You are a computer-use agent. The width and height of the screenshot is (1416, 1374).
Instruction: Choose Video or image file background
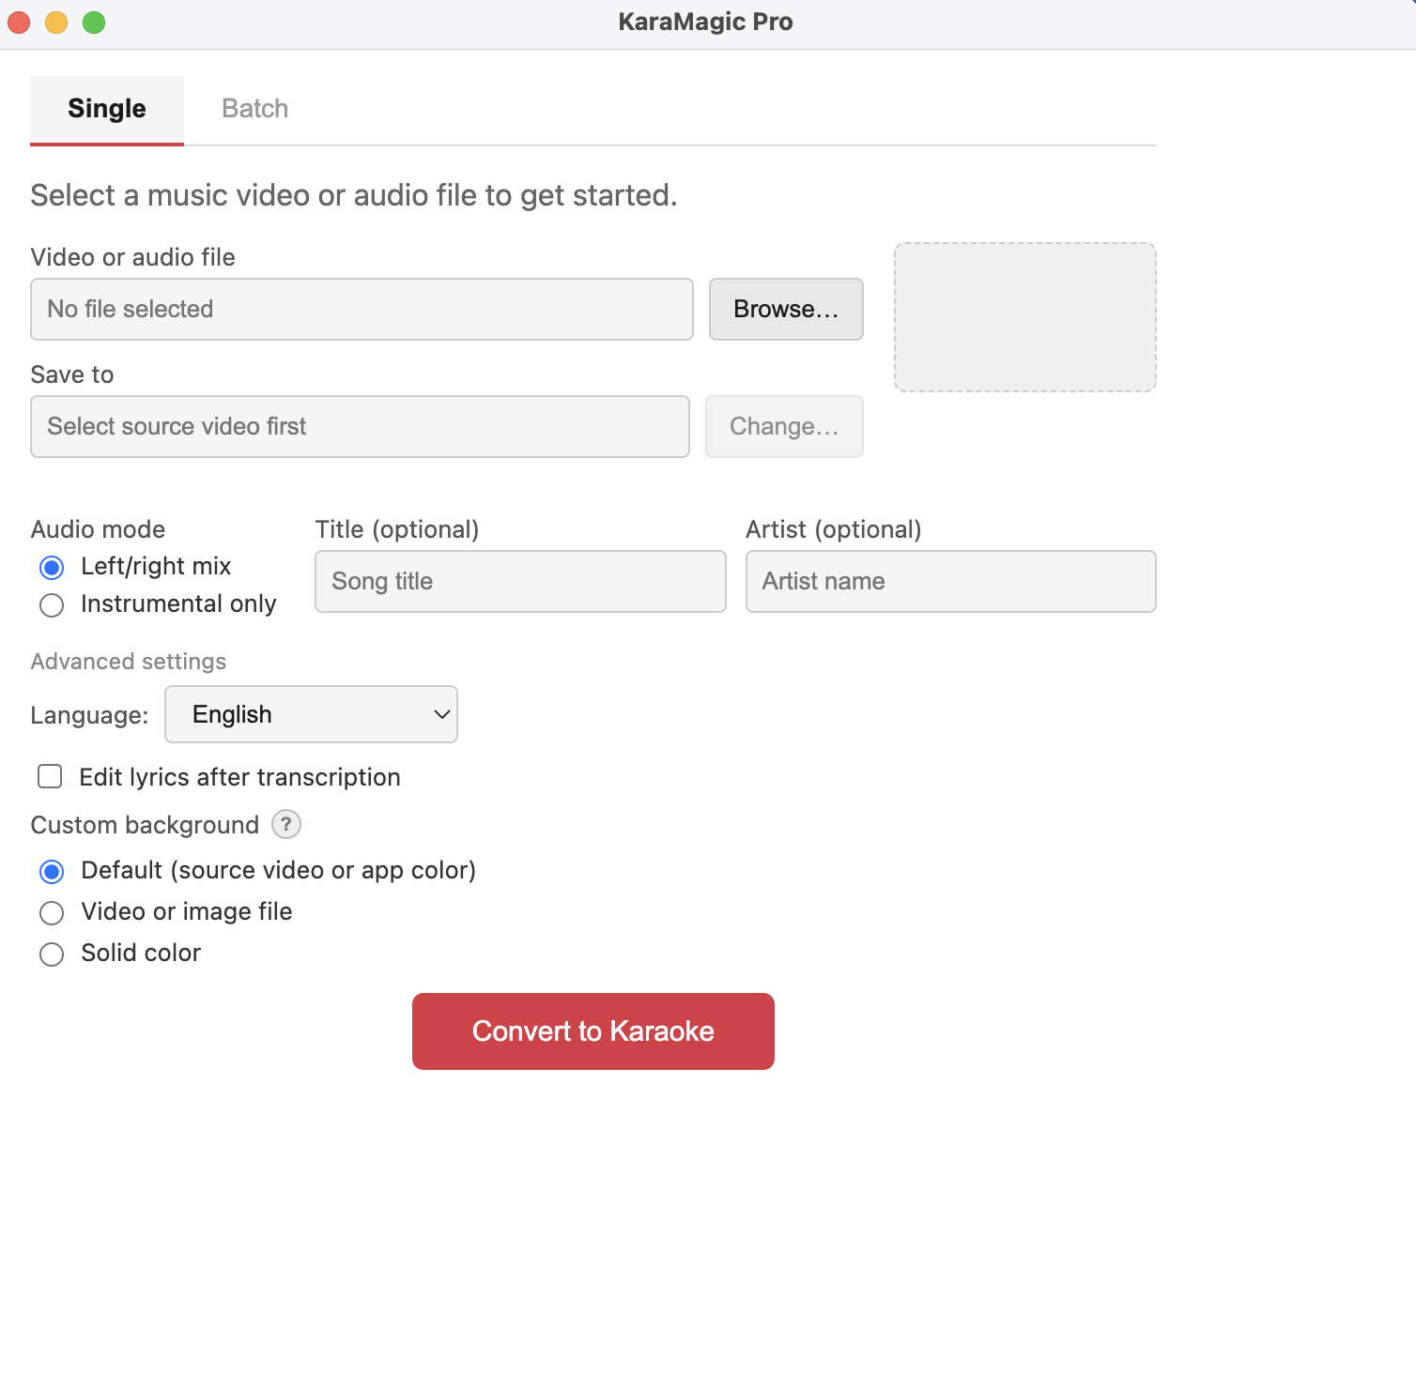(x=52, y=913)
